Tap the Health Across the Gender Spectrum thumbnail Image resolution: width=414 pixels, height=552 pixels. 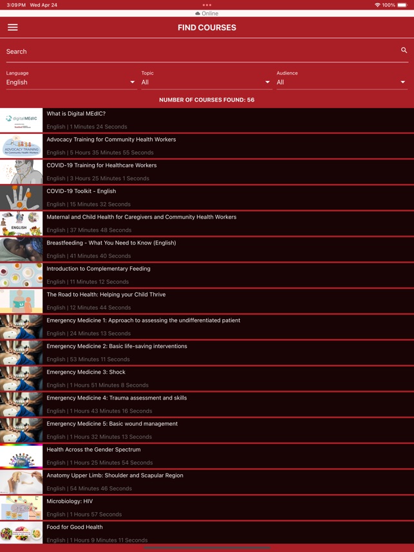tap(21, 455)
